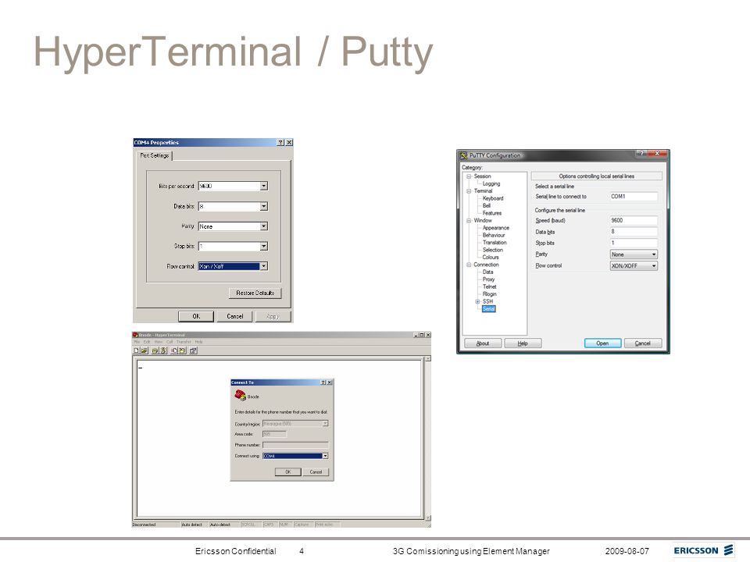Click HyperTerminal title bar app icon
Image resolution: width=750 pixels, height=562 pixels.
click(x=135, y=335)
